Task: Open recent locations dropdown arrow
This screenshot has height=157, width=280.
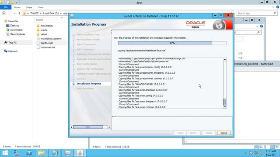Action: (15, 14)
